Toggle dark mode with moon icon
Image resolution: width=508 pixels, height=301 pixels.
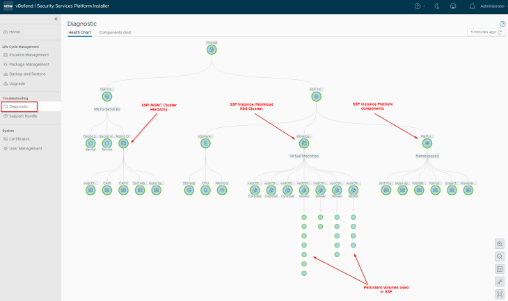(x=436, y=6)
